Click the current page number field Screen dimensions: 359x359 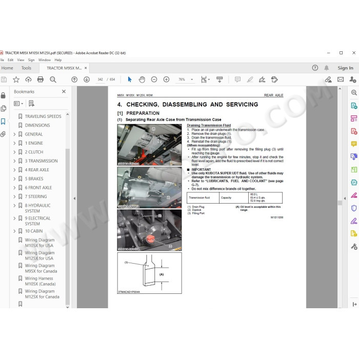tap(101, 79)
